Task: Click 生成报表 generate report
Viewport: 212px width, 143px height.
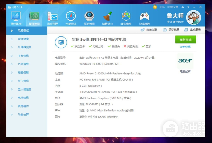Action: click(x=193, y=30)
